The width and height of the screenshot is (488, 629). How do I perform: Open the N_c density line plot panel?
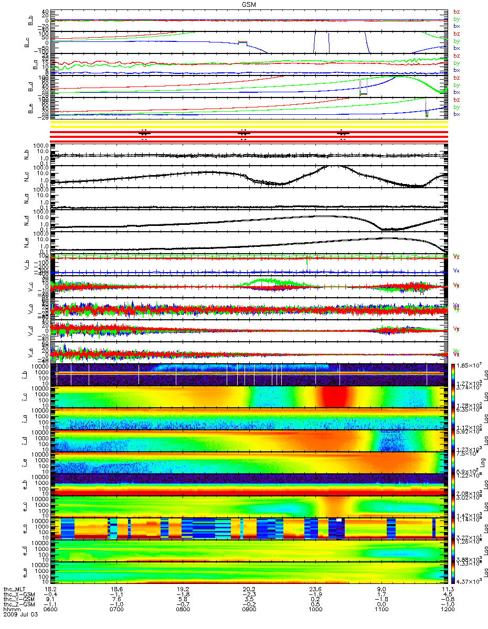point(249,177)
